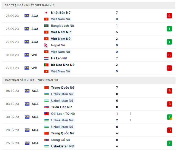Click the Chinese Taipei flag beside Đài Loan TQ Nữ
177x151 pixels.
point(46,114)
